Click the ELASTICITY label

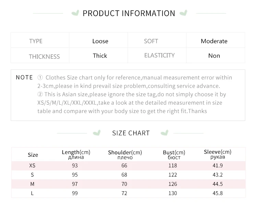(159, 55)
